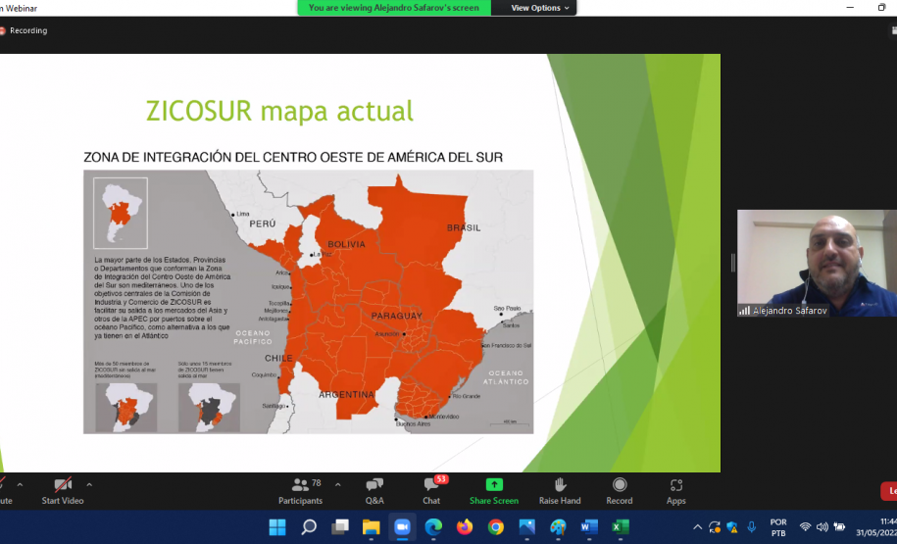Expand the arrow next to Start Video

[x=89, y=484]
